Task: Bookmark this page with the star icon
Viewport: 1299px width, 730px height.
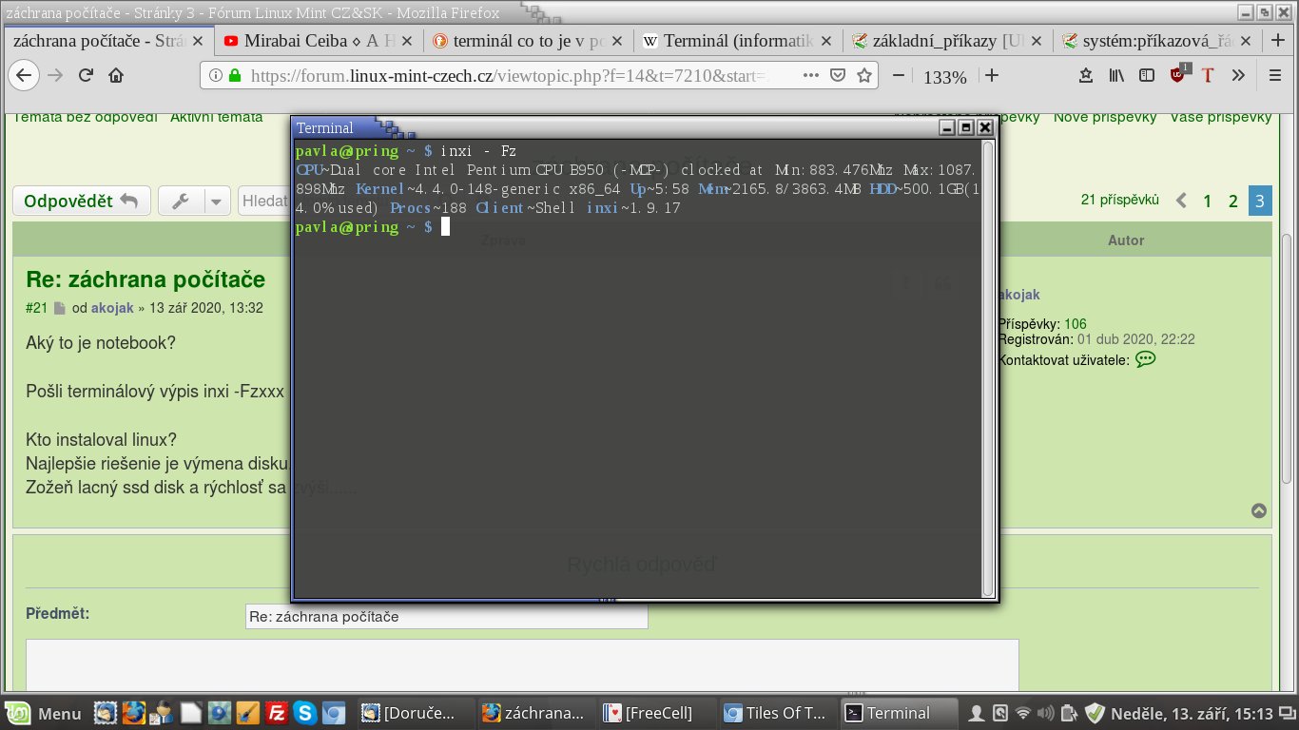Action: 864,76
